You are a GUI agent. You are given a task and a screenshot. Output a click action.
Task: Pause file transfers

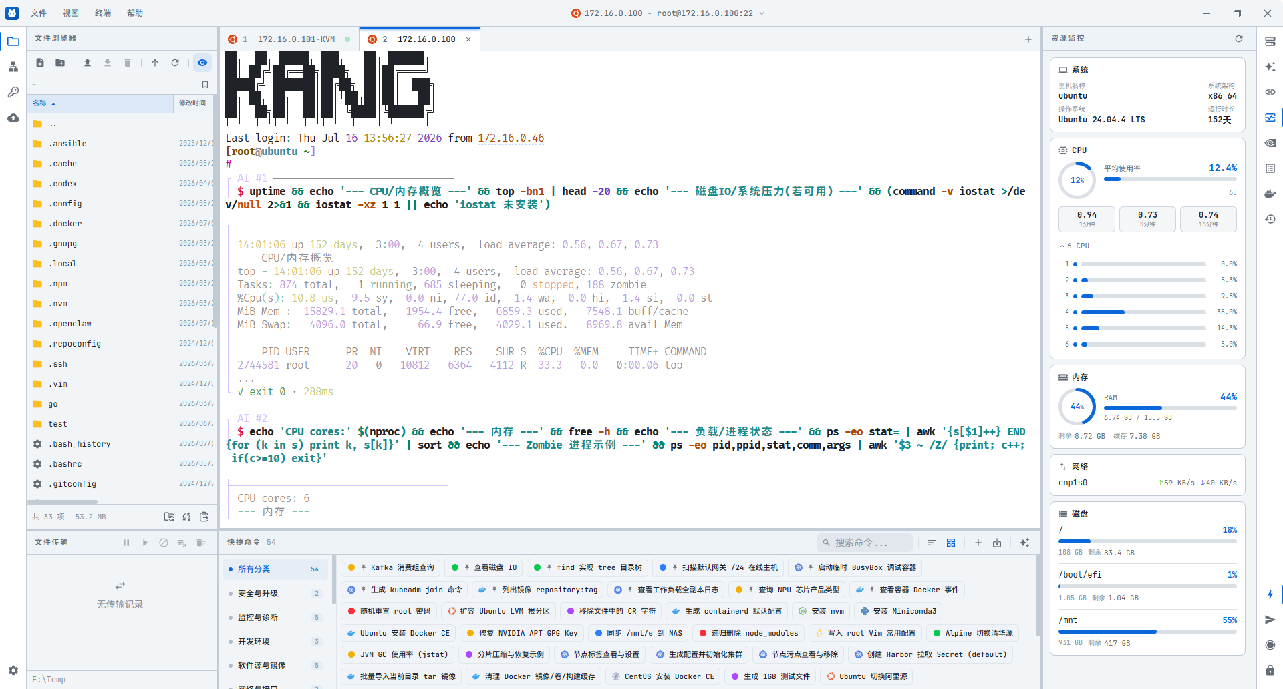(x=126, y=543)
